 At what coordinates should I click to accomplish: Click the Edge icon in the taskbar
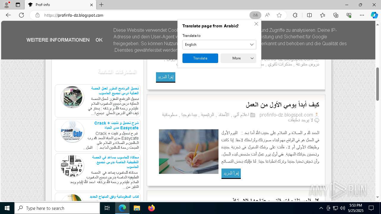(122, 208)
